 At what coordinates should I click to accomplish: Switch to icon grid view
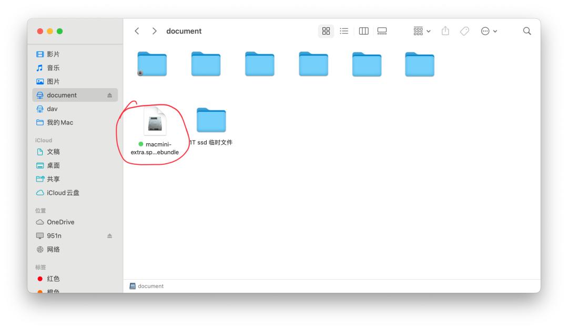(x=326, y=31)
